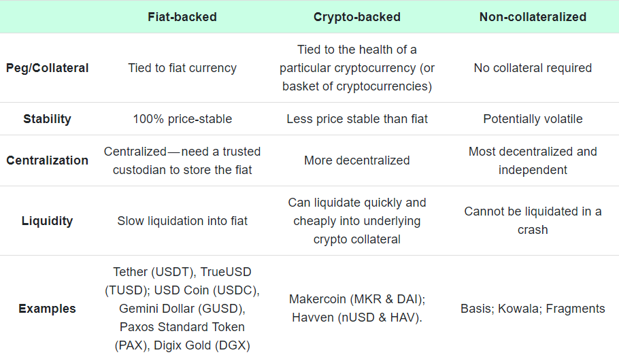
Task: Click the "Tied to fiat currency" cell
Action: coord(182,68)
